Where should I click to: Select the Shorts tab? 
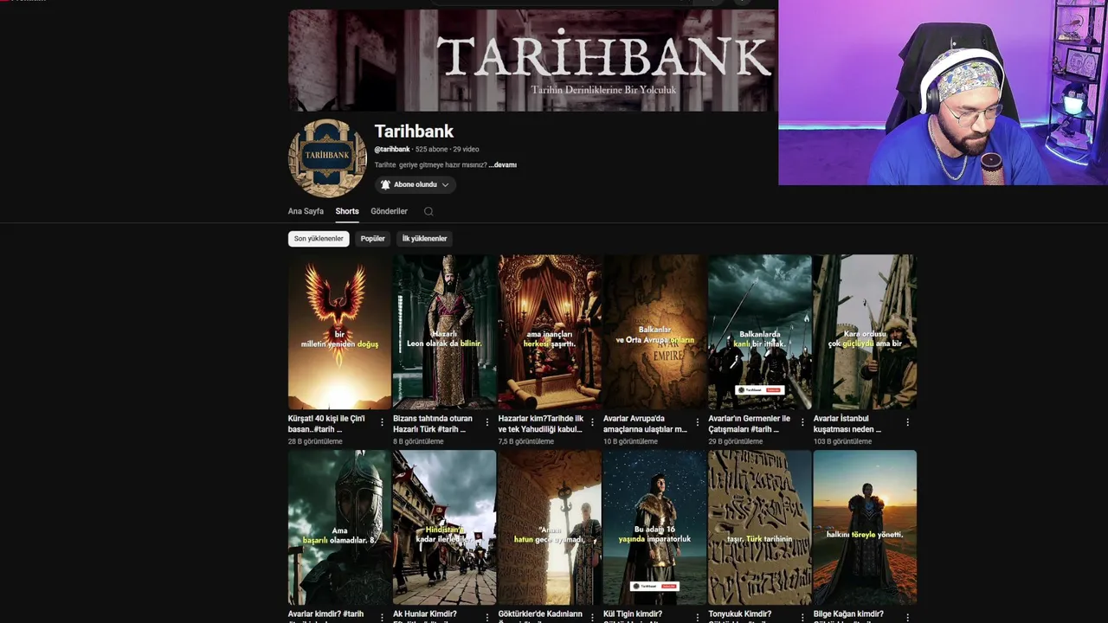pos(347,211)
